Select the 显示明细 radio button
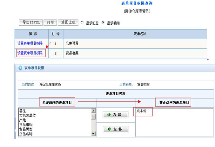The height and width of the screenshot is (147, 215). point(103,23)
